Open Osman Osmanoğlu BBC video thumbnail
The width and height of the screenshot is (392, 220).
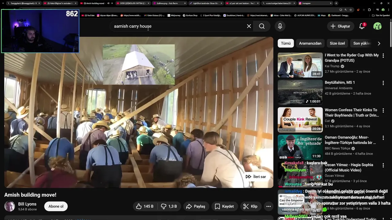tap(300, 147)
